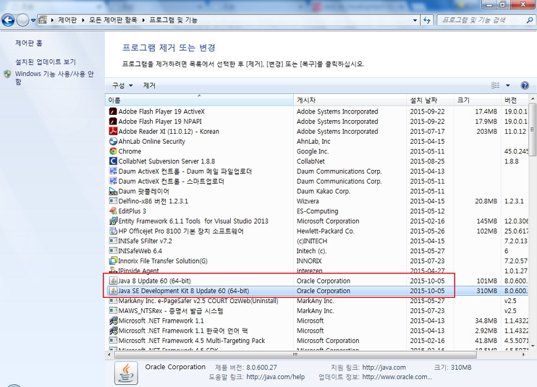The image size is (537, 387).
Task: Click the vertical scrollbar thumb
Action: [532, 129]
